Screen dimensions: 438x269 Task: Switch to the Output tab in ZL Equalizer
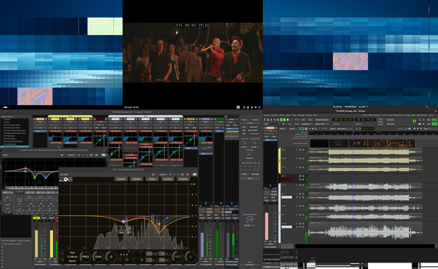(x=152, y=179)
